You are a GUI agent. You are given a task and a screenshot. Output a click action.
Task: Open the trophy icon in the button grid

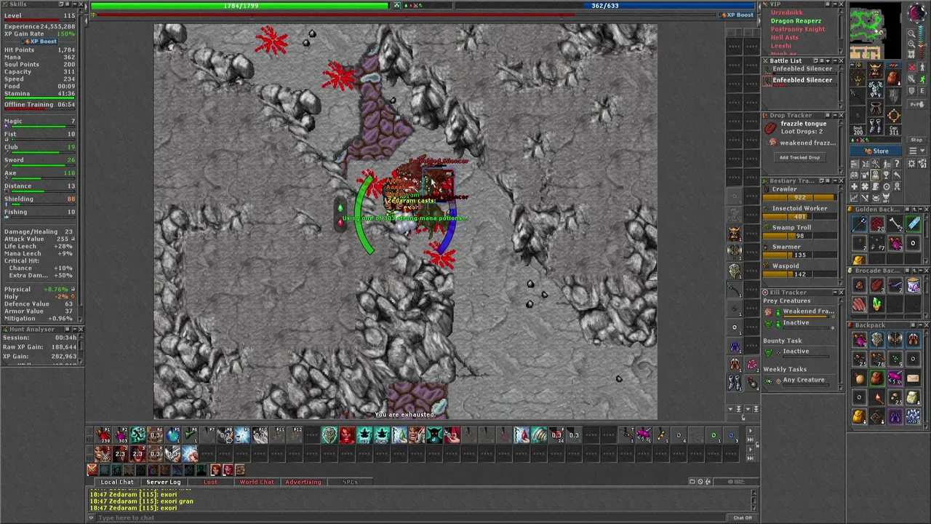(x=886, y=174)
